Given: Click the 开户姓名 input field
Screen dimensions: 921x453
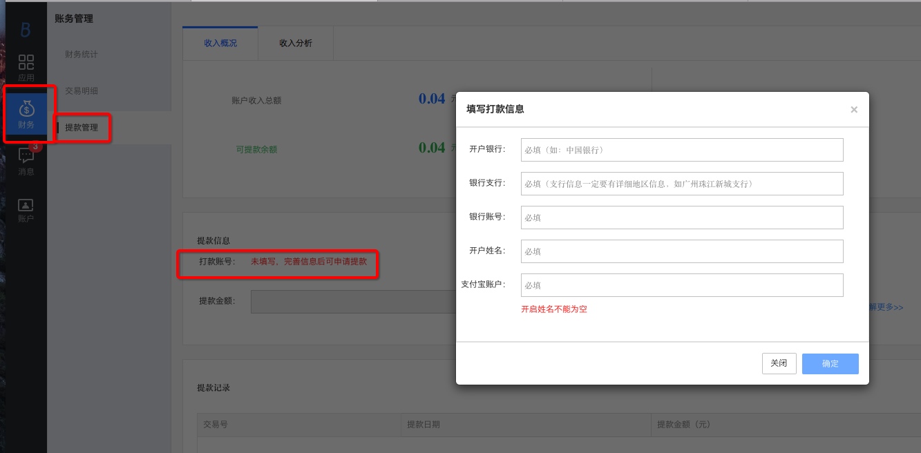Looking at the screenshot, I should (x=681, y=251).
